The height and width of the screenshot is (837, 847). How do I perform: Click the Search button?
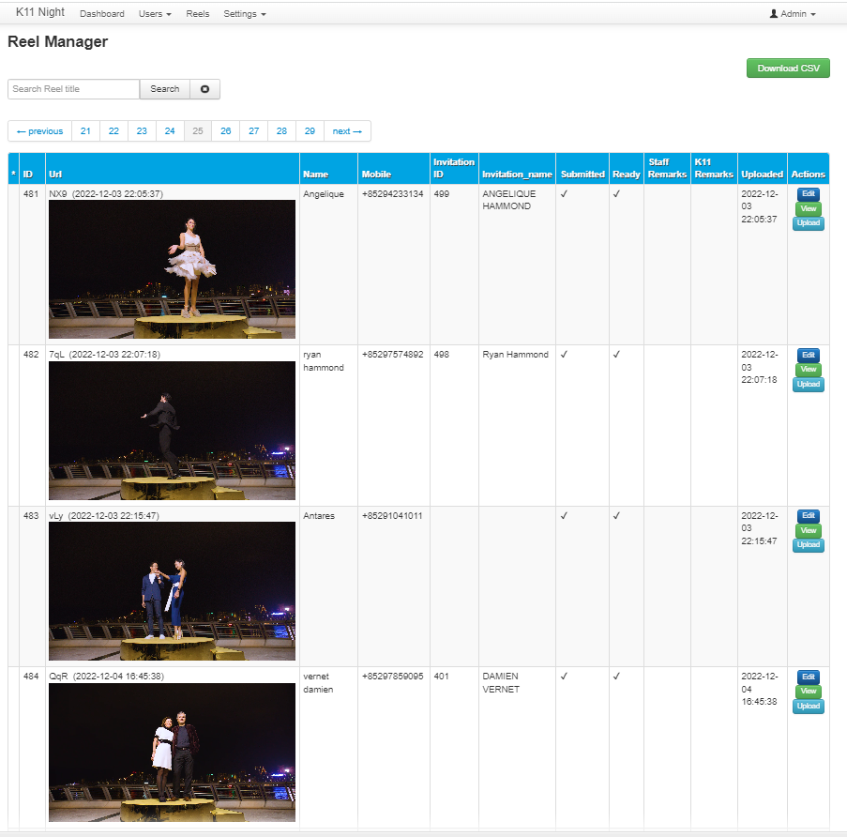pyautogui.click(x=165, y=89)
